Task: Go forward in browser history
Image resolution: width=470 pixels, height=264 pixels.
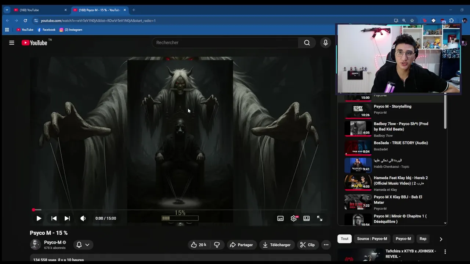Action: tap(16, 21)
